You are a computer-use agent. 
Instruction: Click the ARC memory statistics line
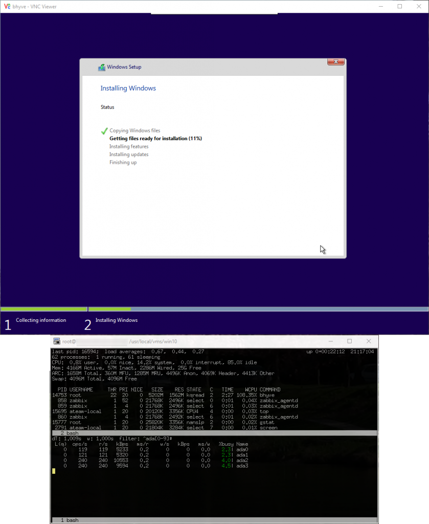coord(163,373)
